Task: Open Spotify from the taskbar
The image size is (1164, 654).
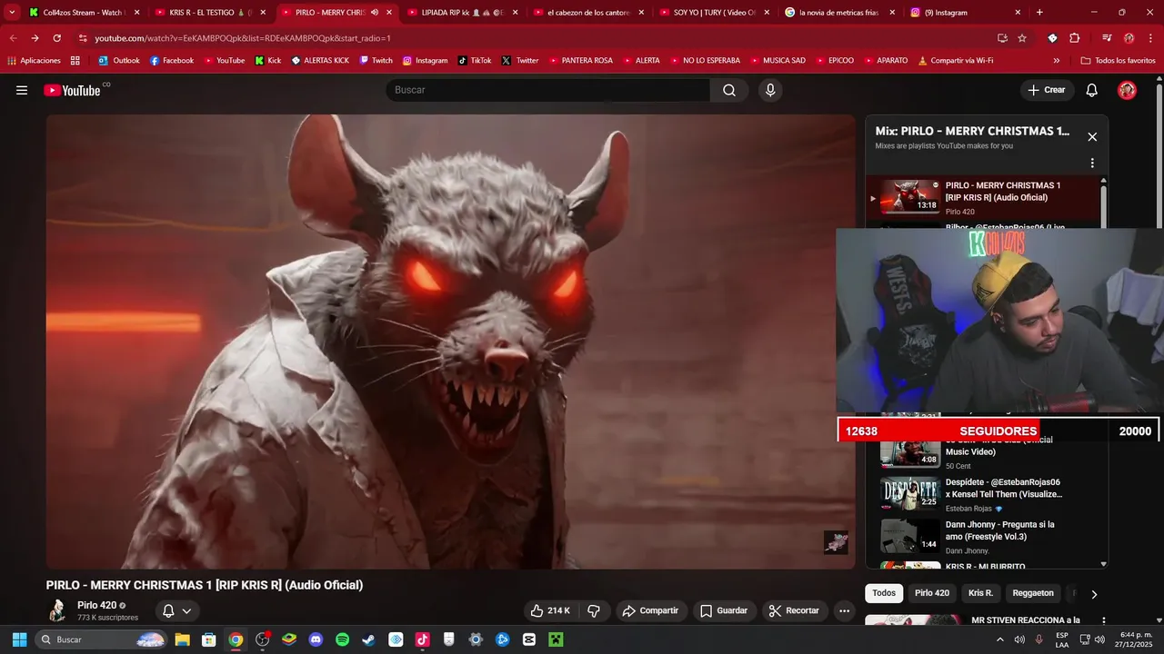Action: 342,639
